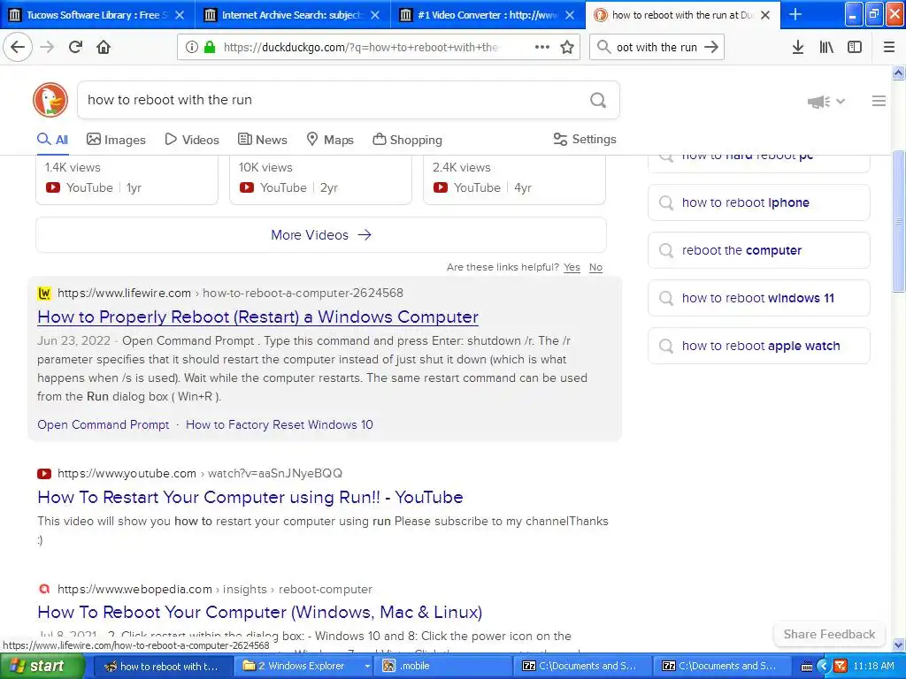Image resolution: width=906 pixels, height=679 pixels.
Task: Click the page scrollbar up arrow
Action: [899, 72]
